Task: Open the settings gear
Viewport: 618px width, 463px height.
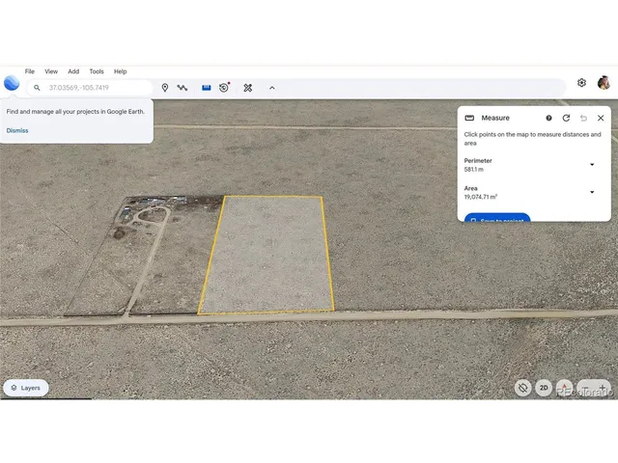Action: [581, 83]
